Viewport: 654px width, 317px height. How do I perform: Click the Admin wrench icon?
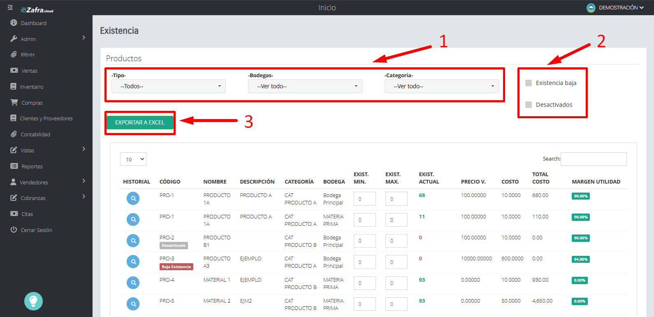click(14, 39)
